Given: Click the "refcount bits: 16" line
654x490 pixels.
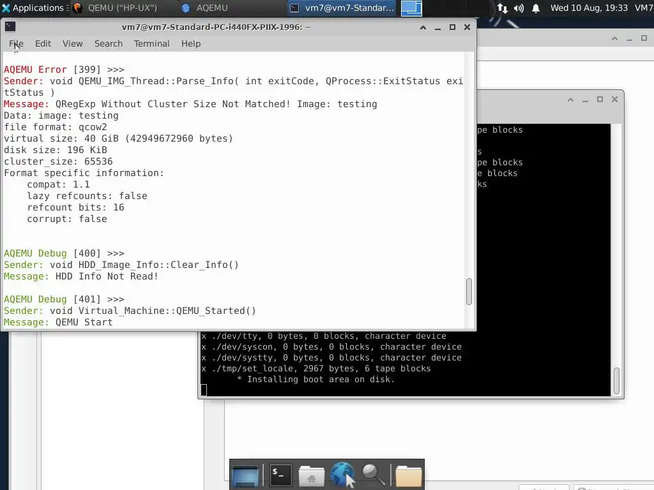Looking at the screenshot, I should [75, 207].
